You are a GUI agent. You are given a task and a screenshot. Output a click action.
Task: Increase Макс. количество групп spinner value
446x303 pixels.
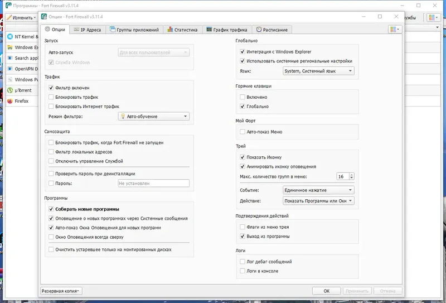(x=352, y=175)
